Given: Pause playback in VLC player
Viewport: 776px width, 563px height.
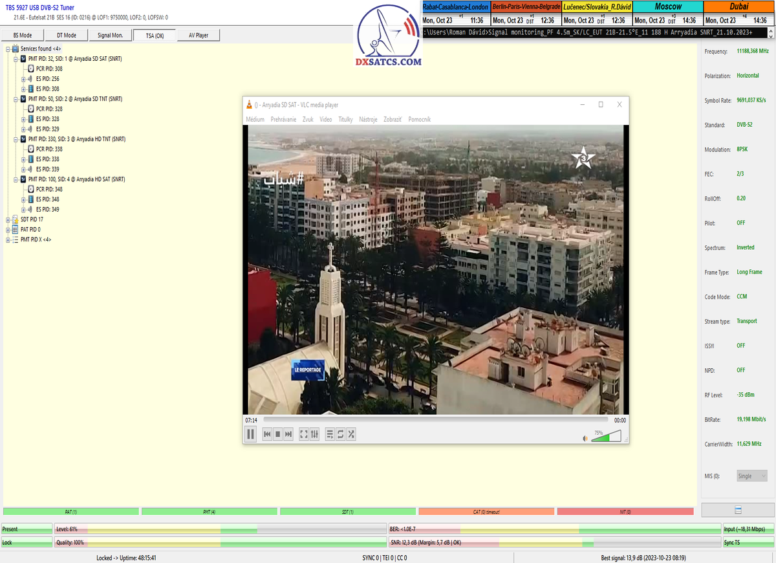Looking at the screenshot, I should (250, 434).
